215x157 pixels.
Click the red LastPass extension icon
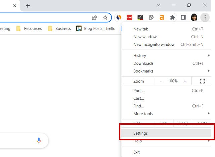(129, 17)
